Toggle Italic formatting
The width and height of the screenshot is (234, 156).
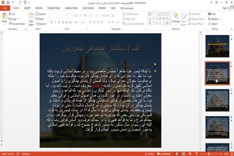point(55,22)
